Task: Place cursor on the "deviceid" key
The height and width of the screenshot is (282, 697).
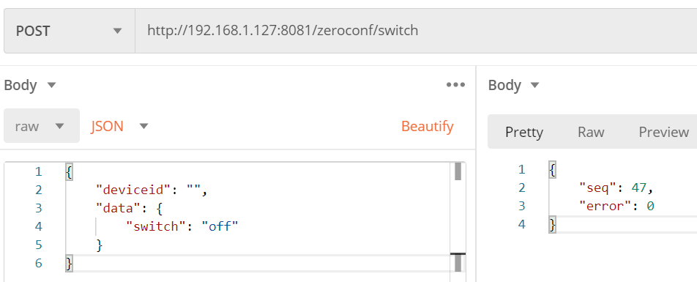Action: point(133,190)
